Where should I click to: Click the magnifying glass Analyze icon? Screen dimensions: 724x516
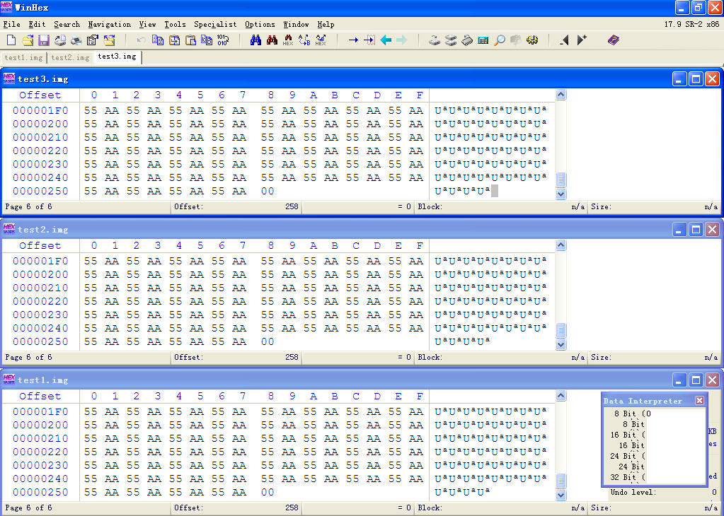click(499, 40)
